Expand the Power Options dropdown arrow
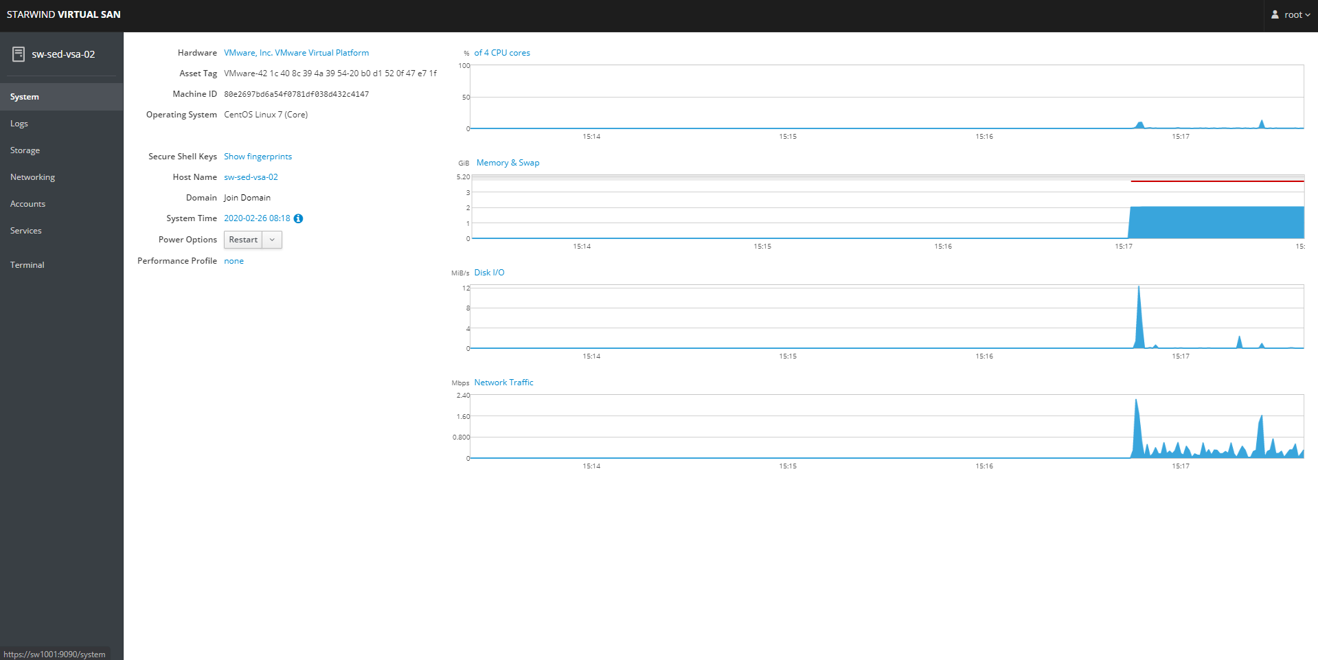Viewport: 1318px width, 660px height. click(272, 240)
